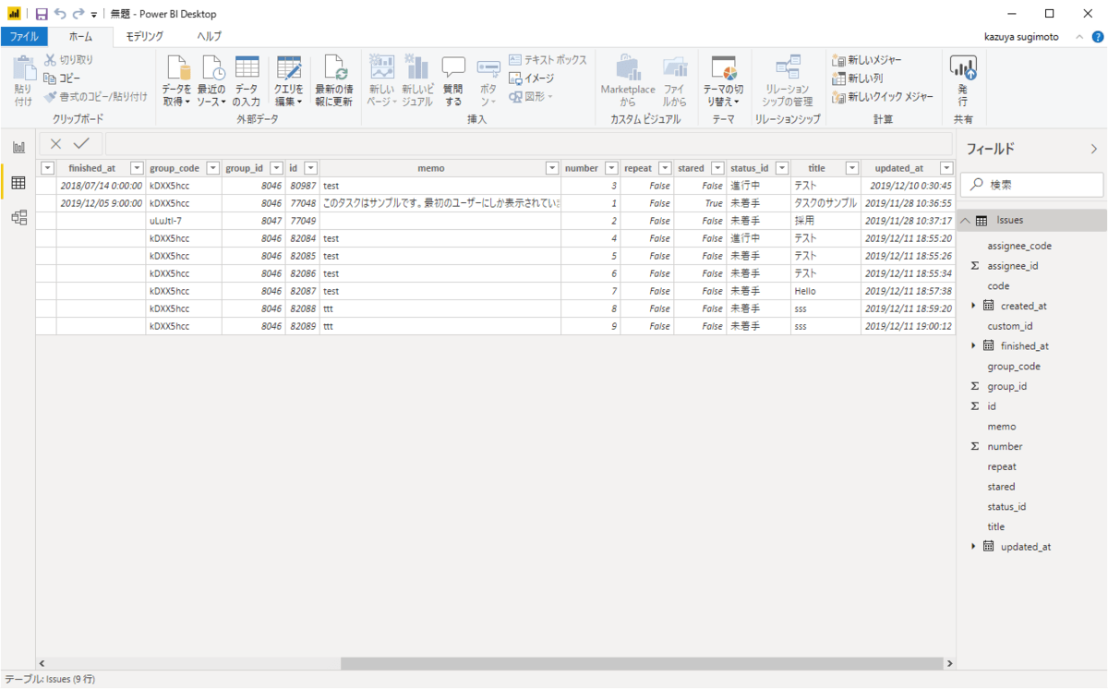Collapse the Issues table in Fields

[965, 220]
